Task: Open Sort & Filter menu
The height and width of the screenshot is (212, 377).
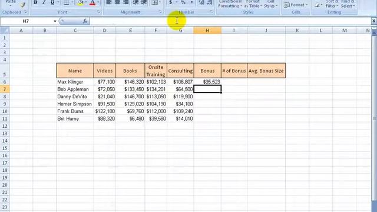Action: click(332, 4)
